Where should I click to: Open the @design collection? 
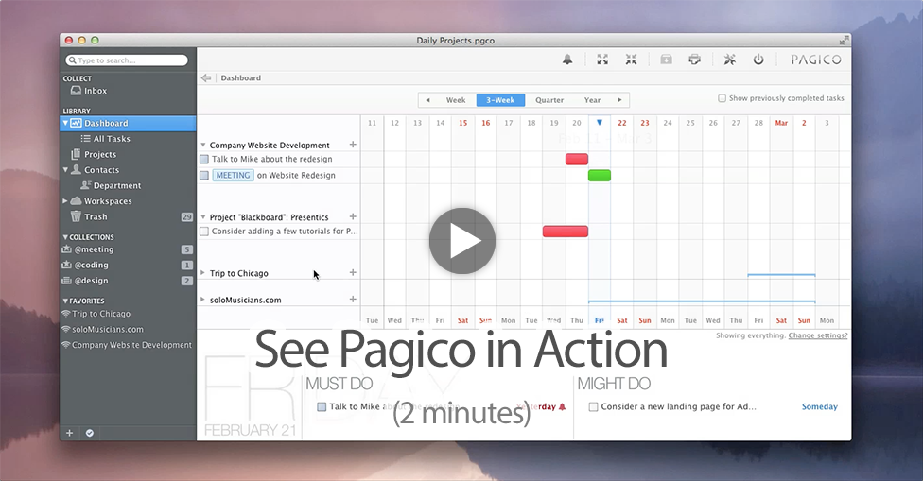pos(85,281)
